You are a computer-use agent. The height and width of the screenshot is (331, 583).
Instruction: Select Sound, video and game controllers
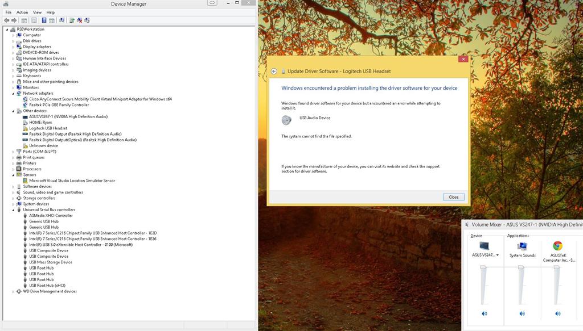[53, 192]
